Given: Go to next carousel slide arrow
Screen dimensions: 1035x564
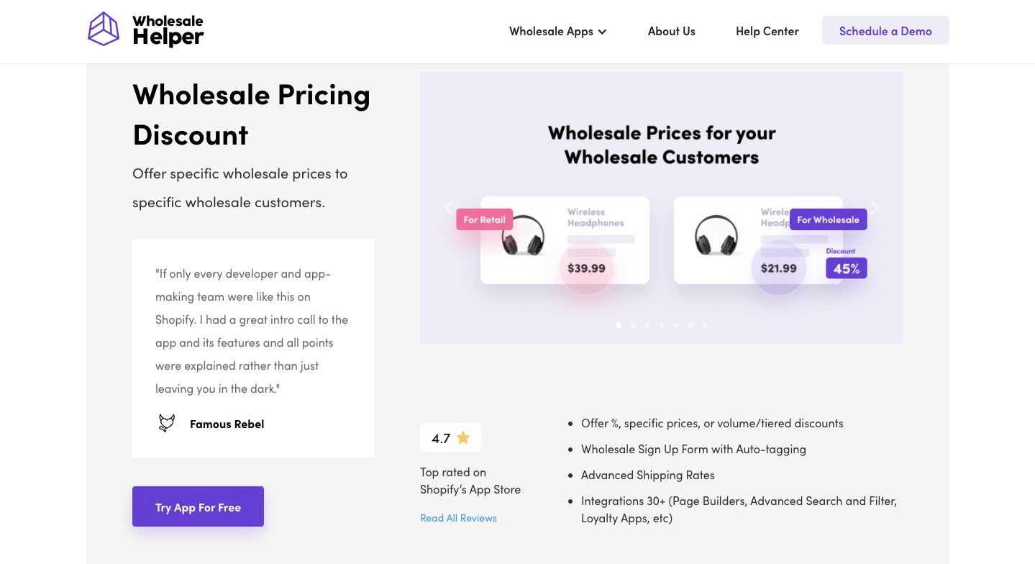Looking at the screenshot, I should [x=875, y=208].
